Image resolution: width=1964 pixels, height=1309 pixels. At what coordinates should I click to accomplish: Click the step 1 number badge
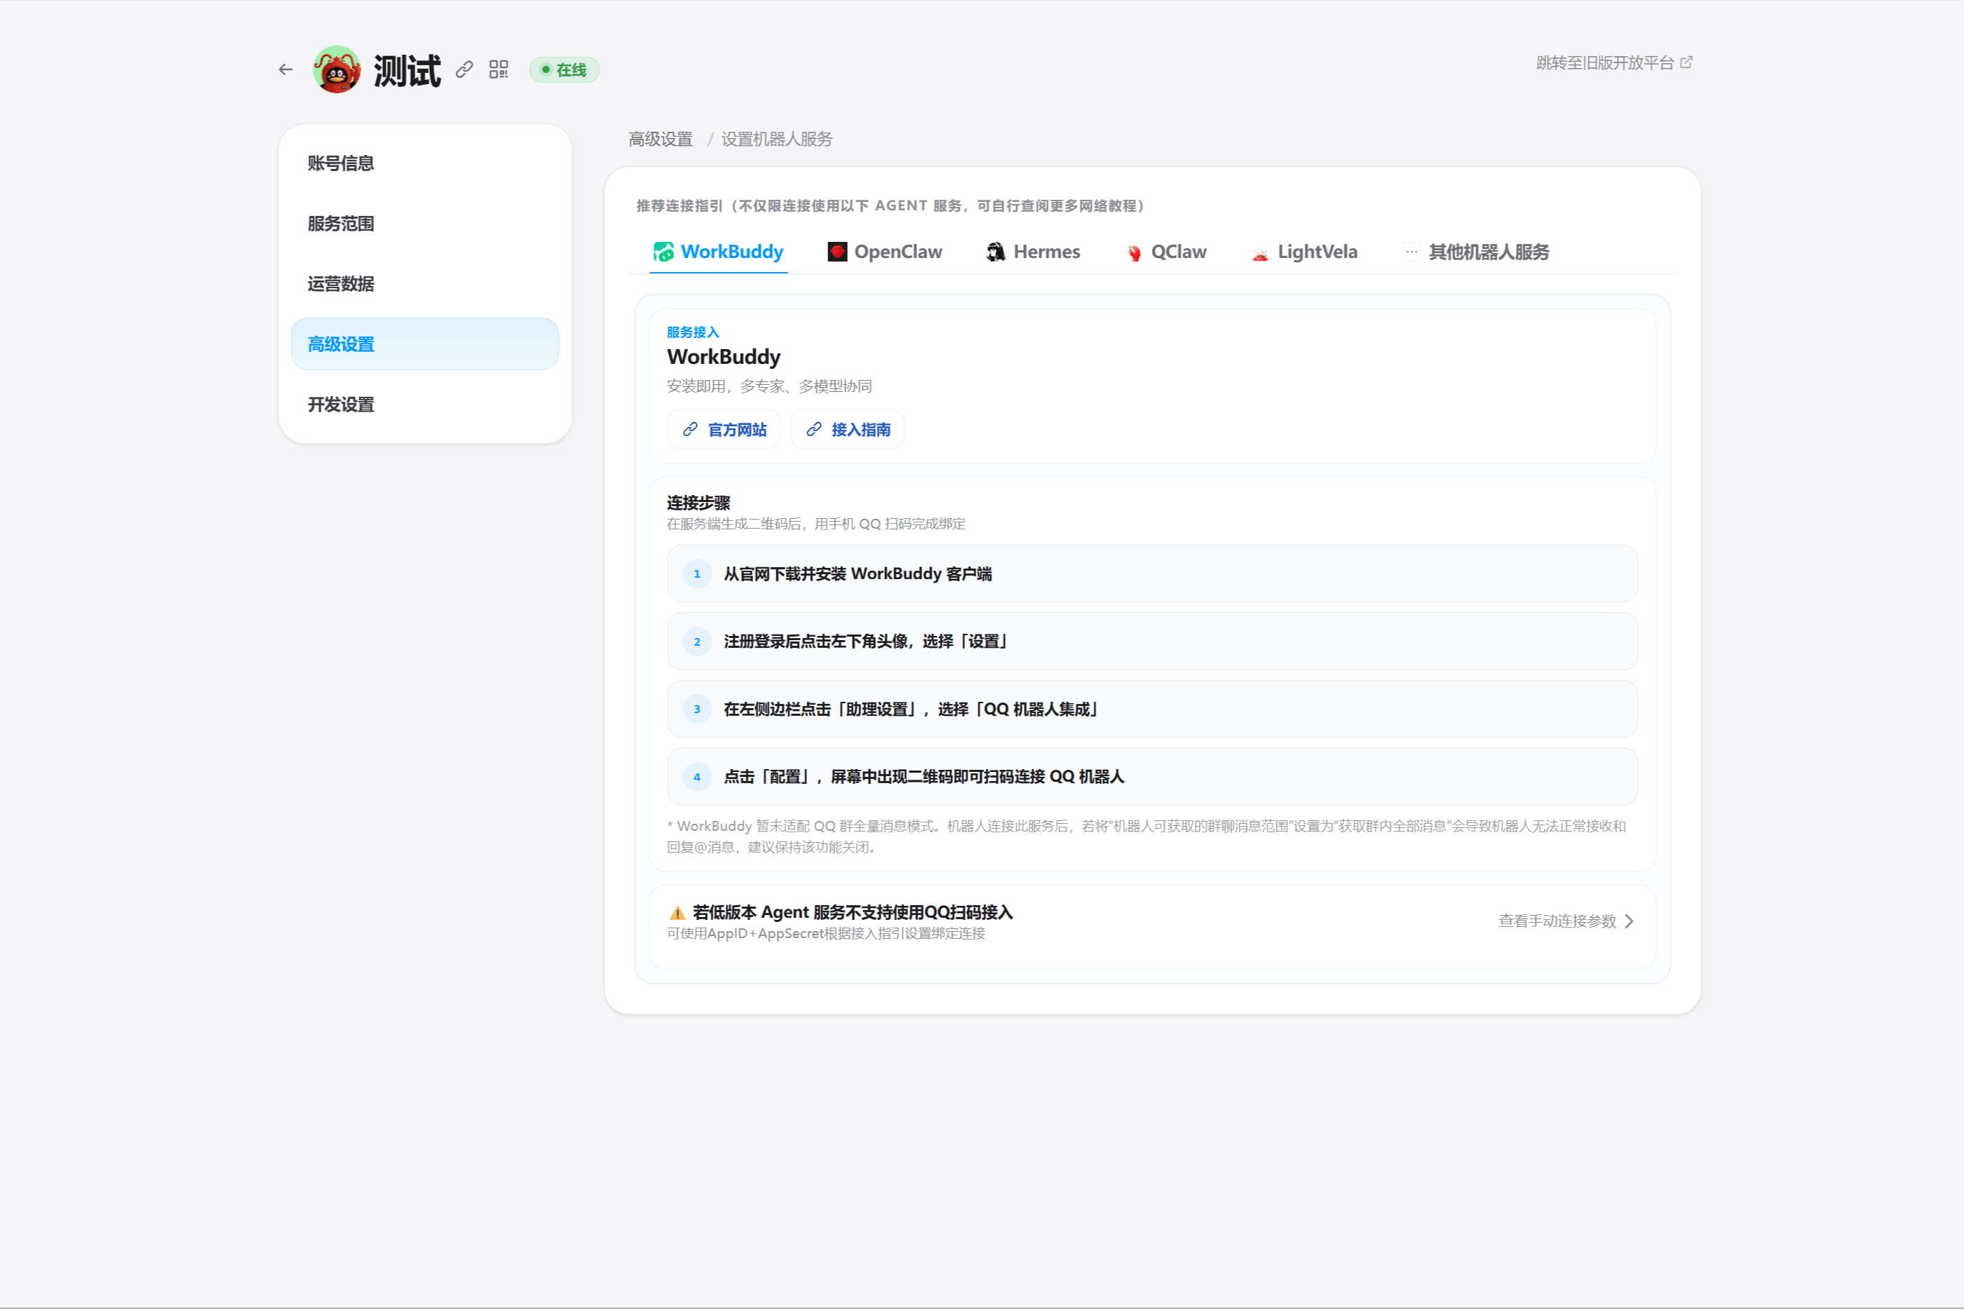pos(697,574)
